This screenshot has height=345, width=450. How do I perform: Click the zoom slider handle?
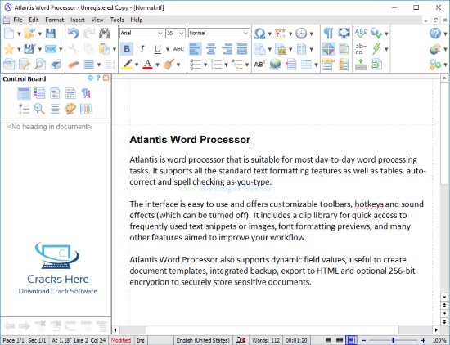[x=394, y=340]
